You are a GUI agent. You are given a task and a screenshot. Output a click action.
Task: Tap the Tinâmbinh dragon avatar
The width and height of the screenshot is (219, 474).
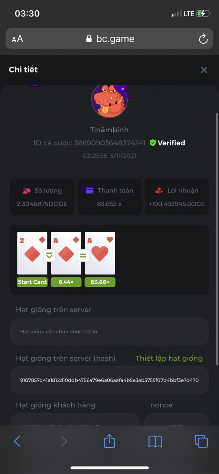click(109, 101)
